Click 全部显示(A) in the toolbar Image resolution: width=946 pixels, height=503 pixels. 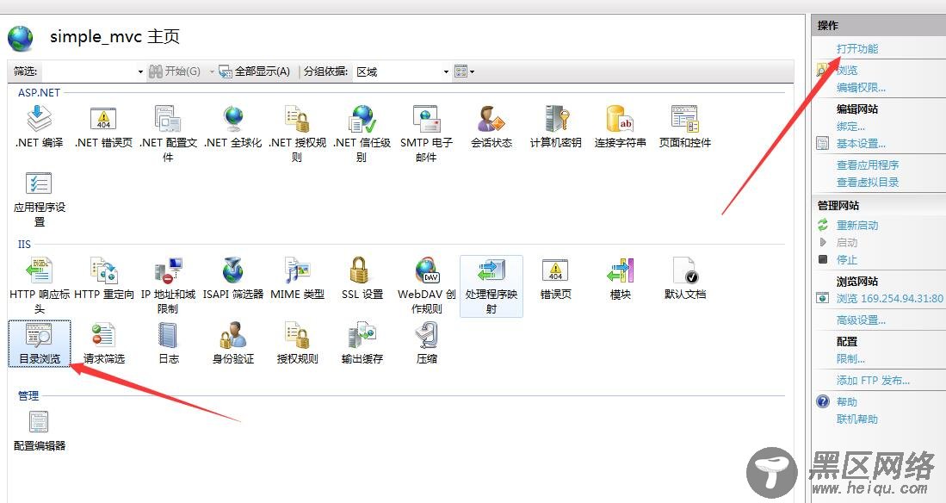(x=255, y=71)
